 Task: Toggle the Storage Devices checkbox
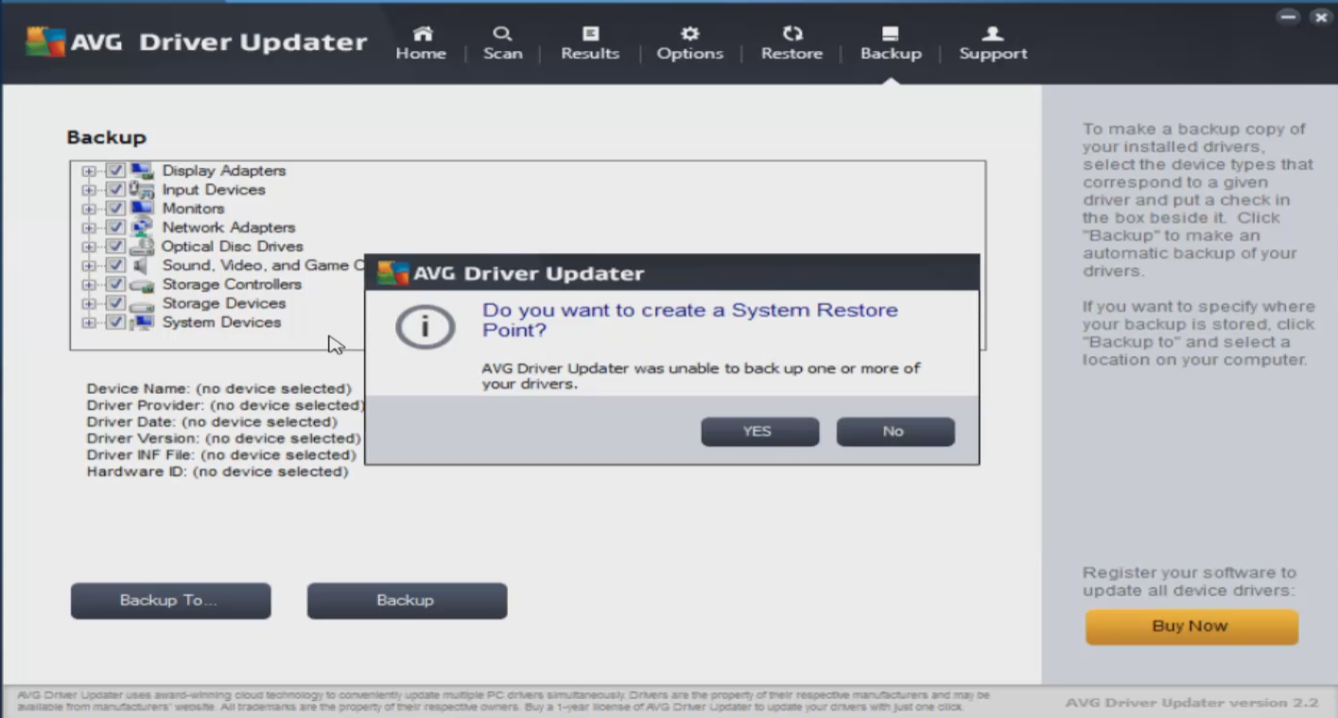[115, 303]
